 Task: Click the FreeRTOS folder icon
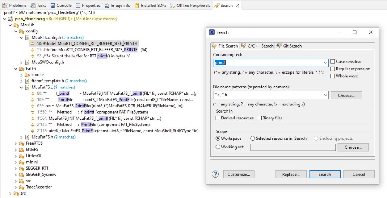tap(22, 143)
